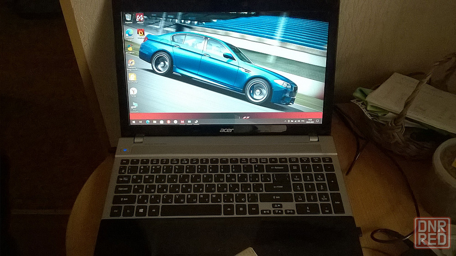Open Microsoft Store from the taskbar

click(x=162, y=122)
